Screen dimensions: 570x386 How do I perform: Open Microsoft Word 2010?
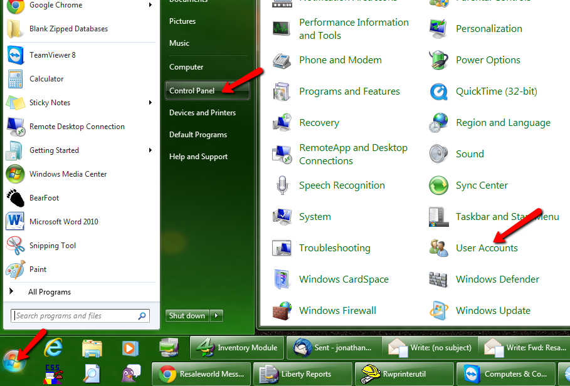coord(82,221)
